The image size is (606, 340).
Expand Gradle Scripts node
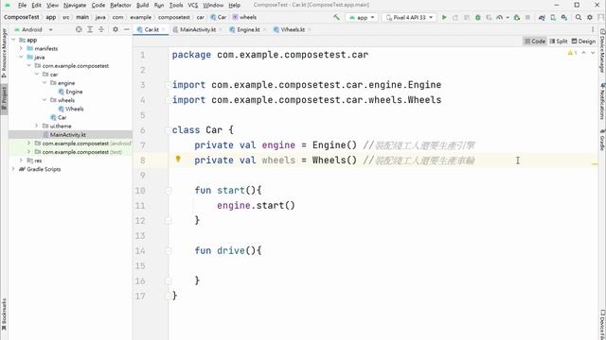13,169
